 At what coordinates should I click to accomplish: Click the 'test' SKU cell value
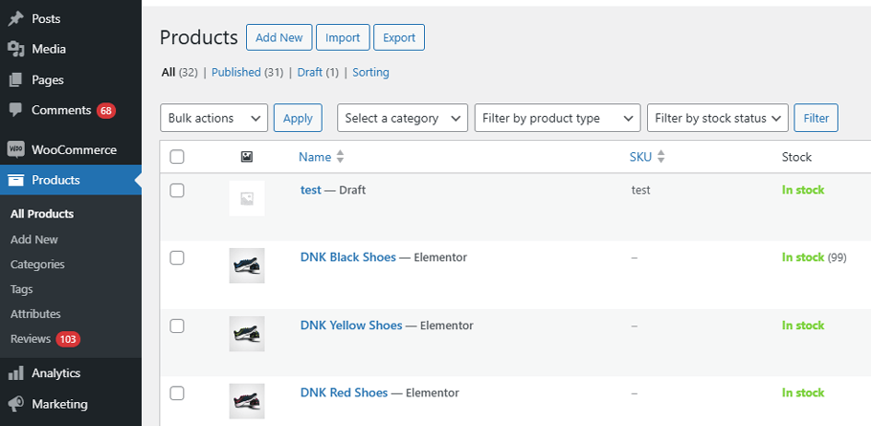point(640,190)
